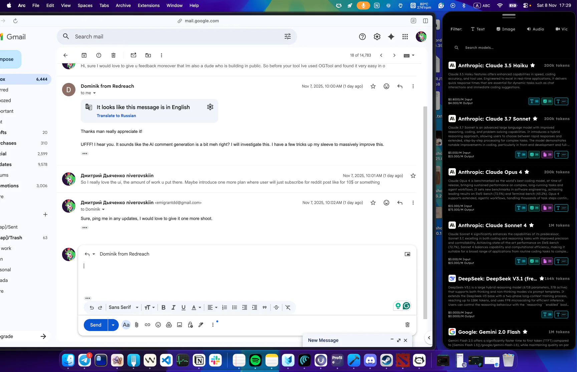Toggle the Image filter in the model panel

click(506, 29)
